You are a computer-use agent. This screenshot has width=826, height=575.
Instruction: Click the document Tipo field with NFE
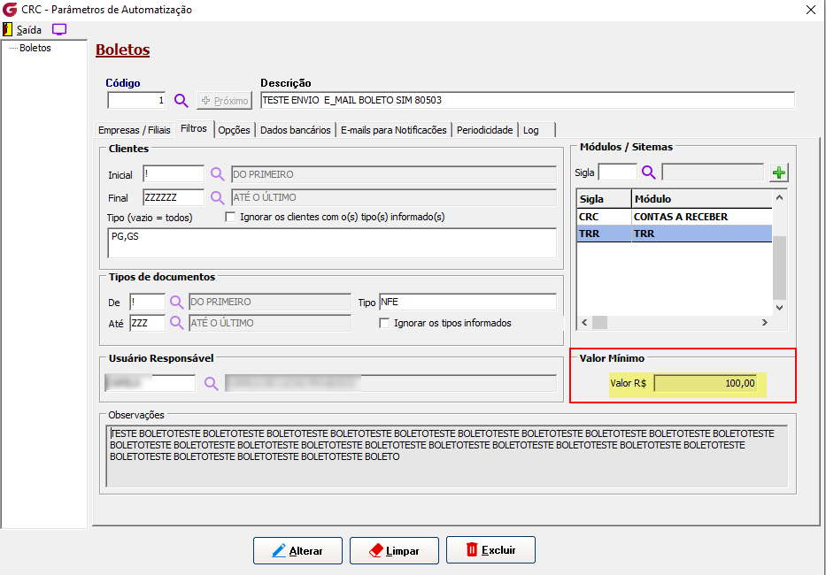click(467, 303)
